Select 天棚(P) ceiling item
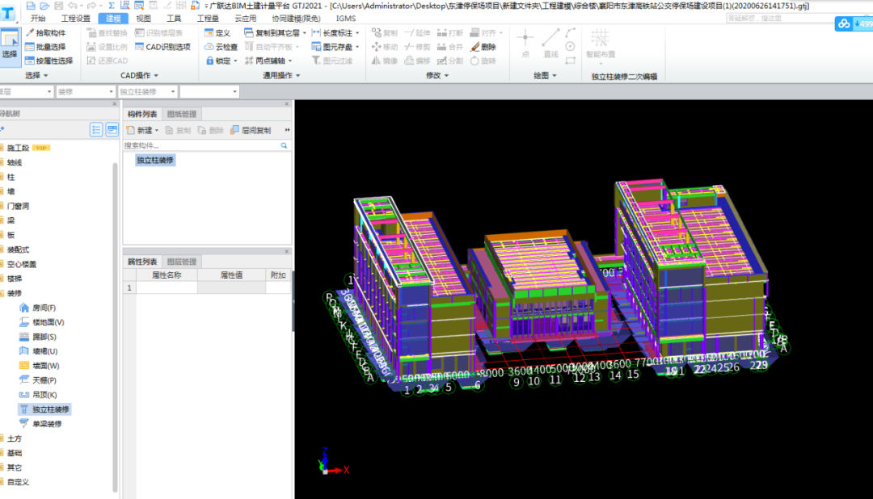 [38, 380]
